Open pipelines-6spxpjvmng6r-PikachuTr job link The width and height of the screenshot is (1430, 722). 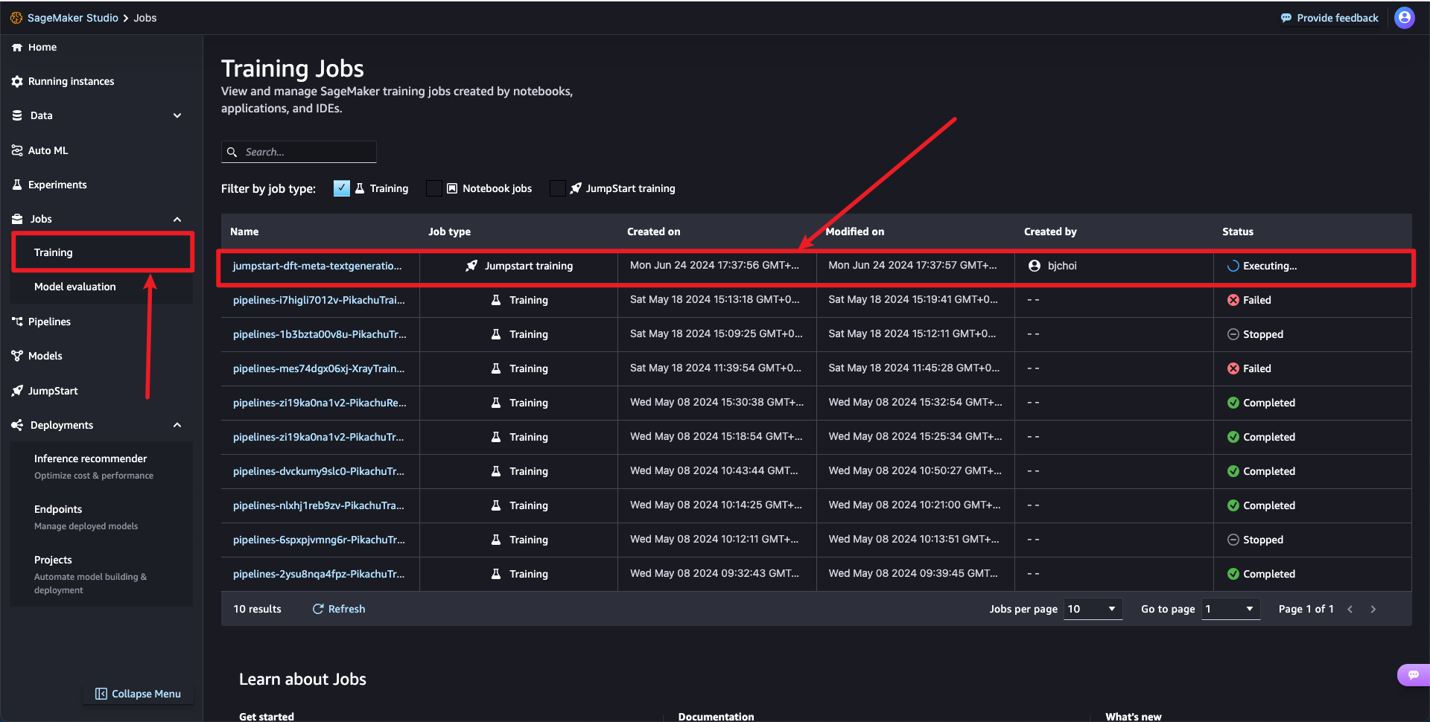coord(319,540)
